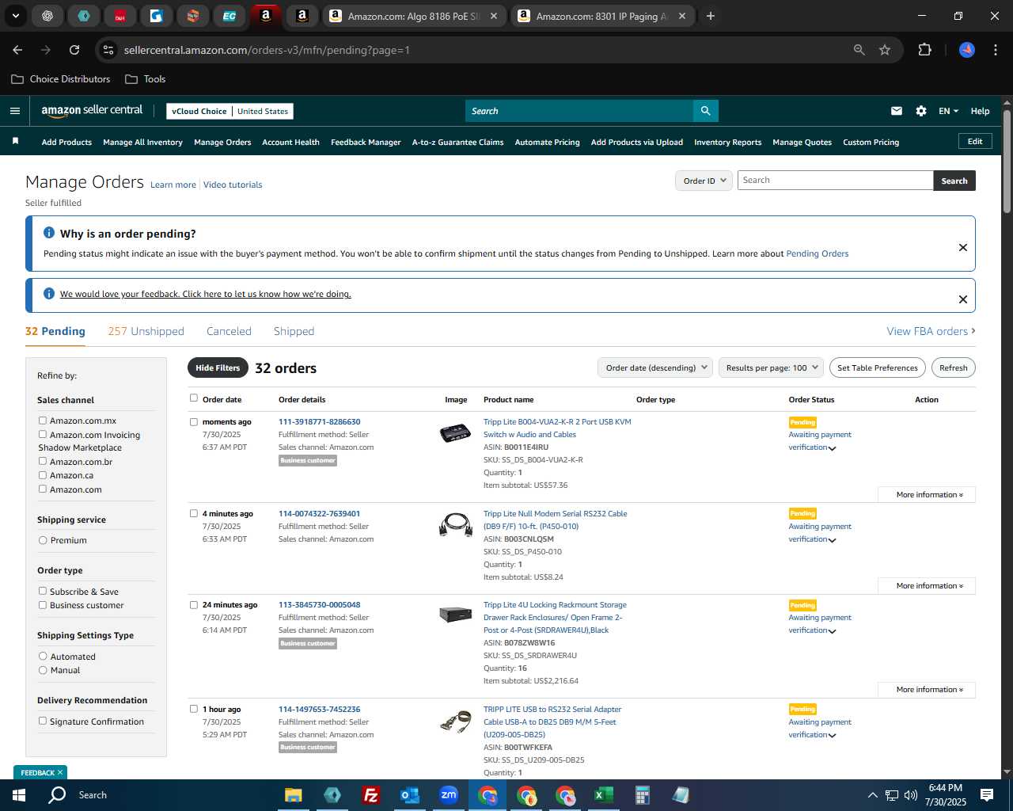Check the Amazon.com.br filter
1013x811 pixels.
43,461
